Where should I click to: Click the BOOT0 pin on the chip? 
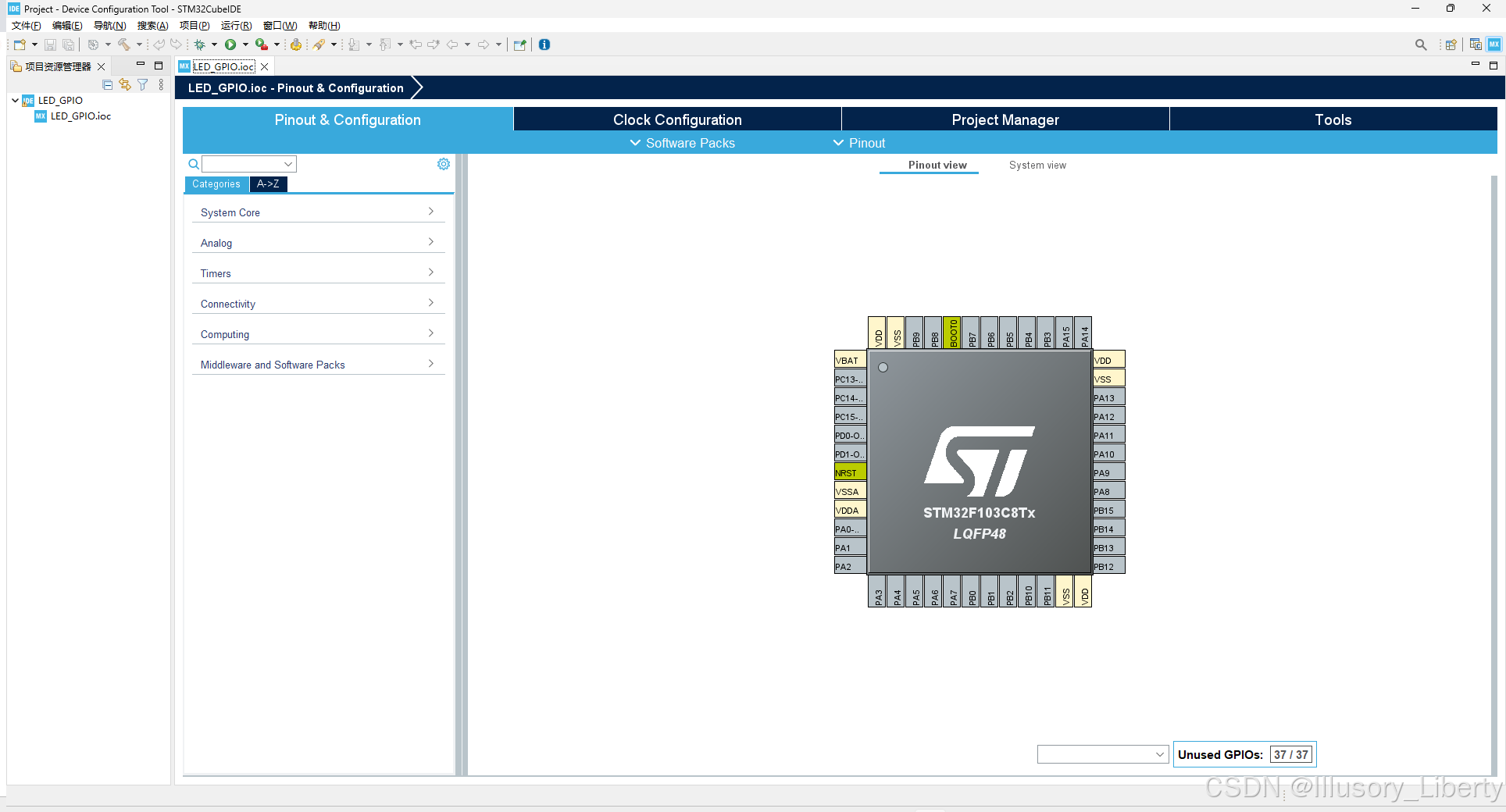click(x=952, y=333)
